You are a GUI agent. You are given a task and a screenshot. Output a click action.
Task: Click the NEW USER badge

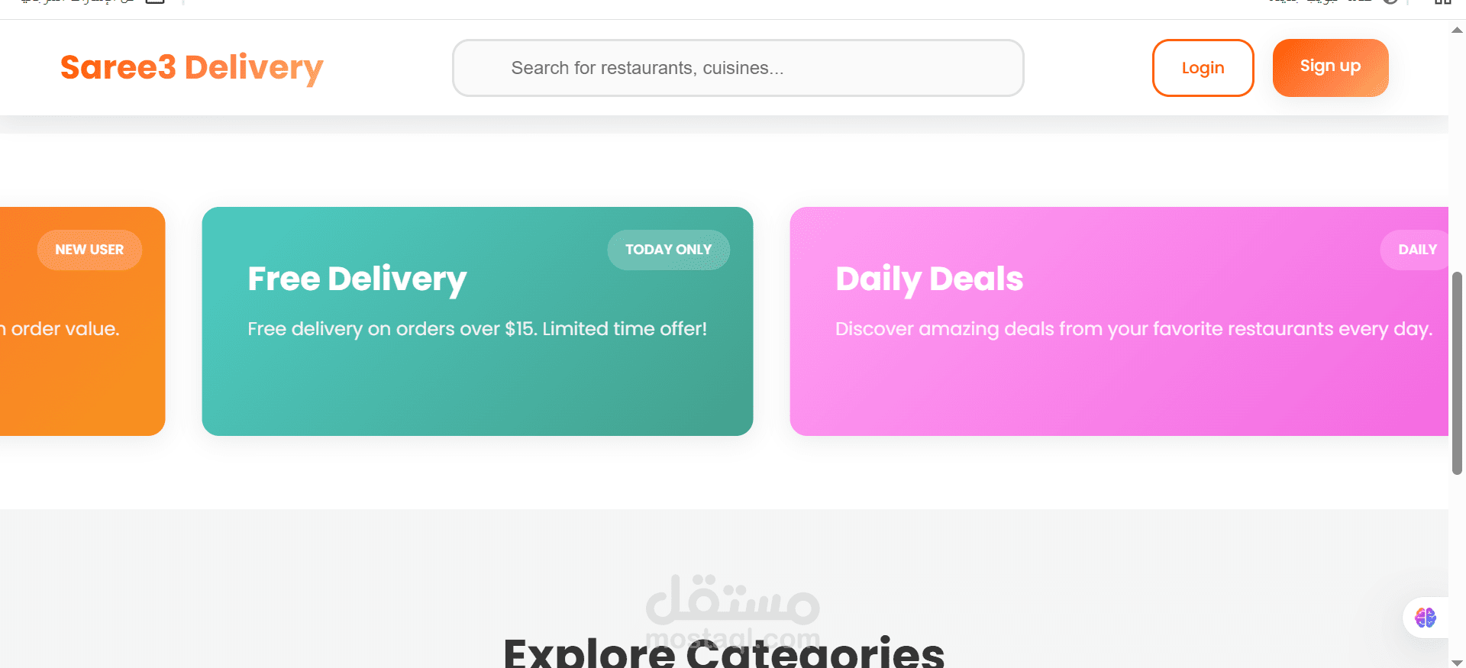coord(89,250)
